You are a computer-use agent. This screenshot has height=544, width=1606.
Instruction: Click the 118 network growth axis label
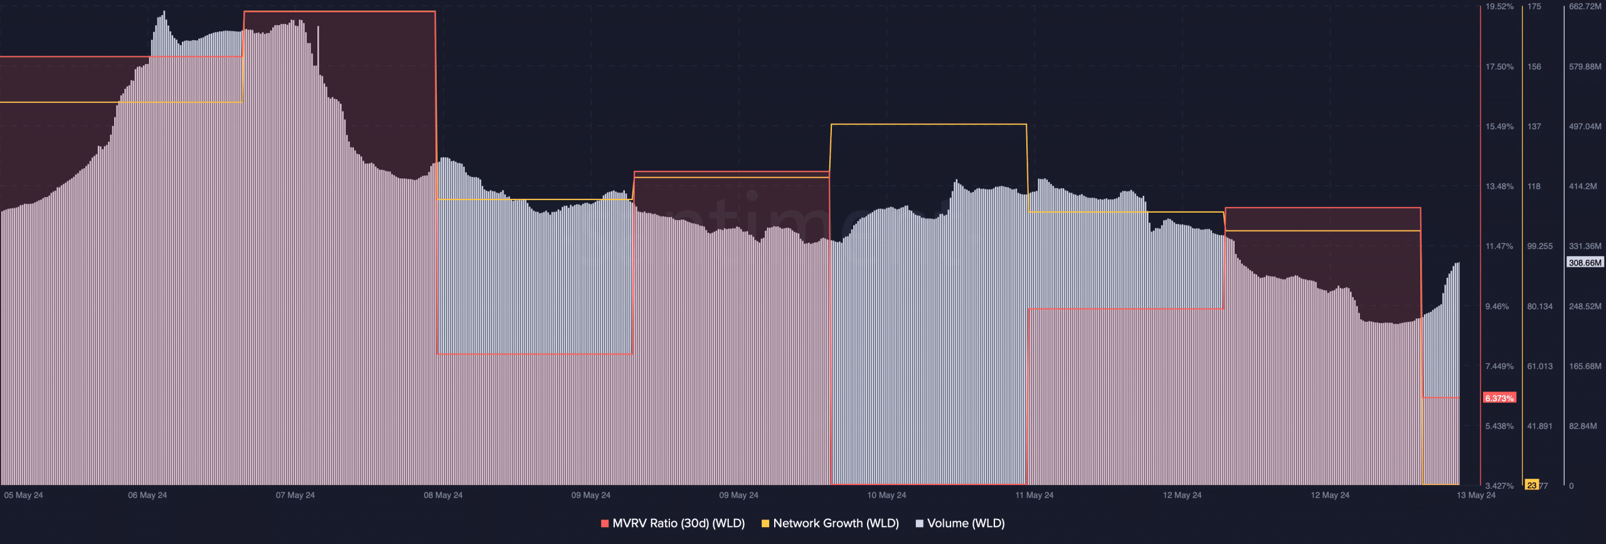tap(1534, 186)
